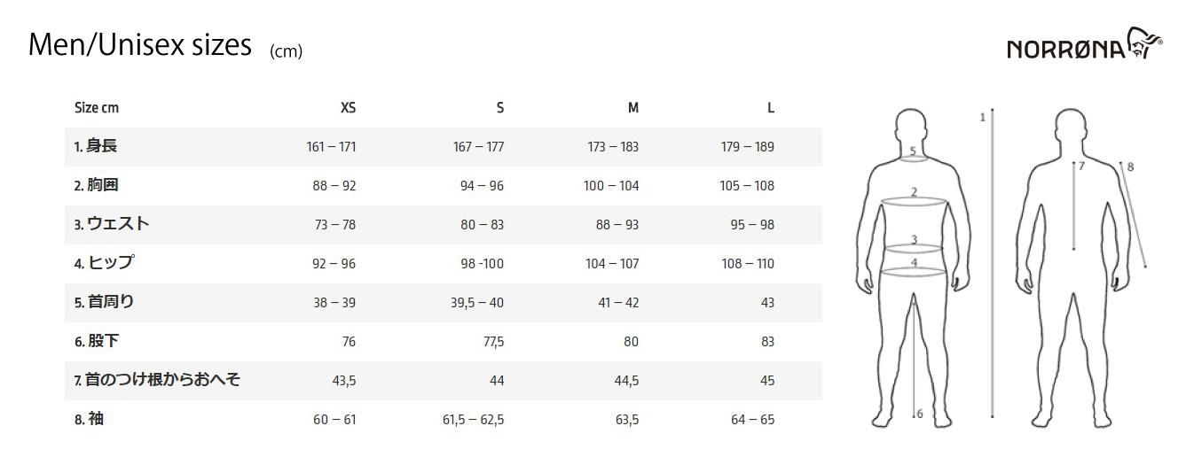Click the Norrøna logo
The width and height of the screenshot is (1186, 457).
[1084, 43]
